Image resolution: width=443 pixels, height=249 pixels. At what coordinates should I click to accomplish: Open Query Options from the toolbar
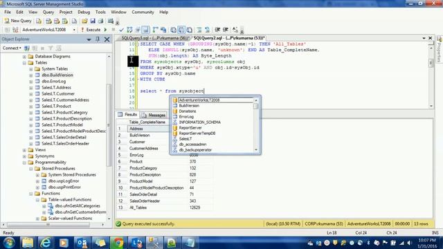138,30
